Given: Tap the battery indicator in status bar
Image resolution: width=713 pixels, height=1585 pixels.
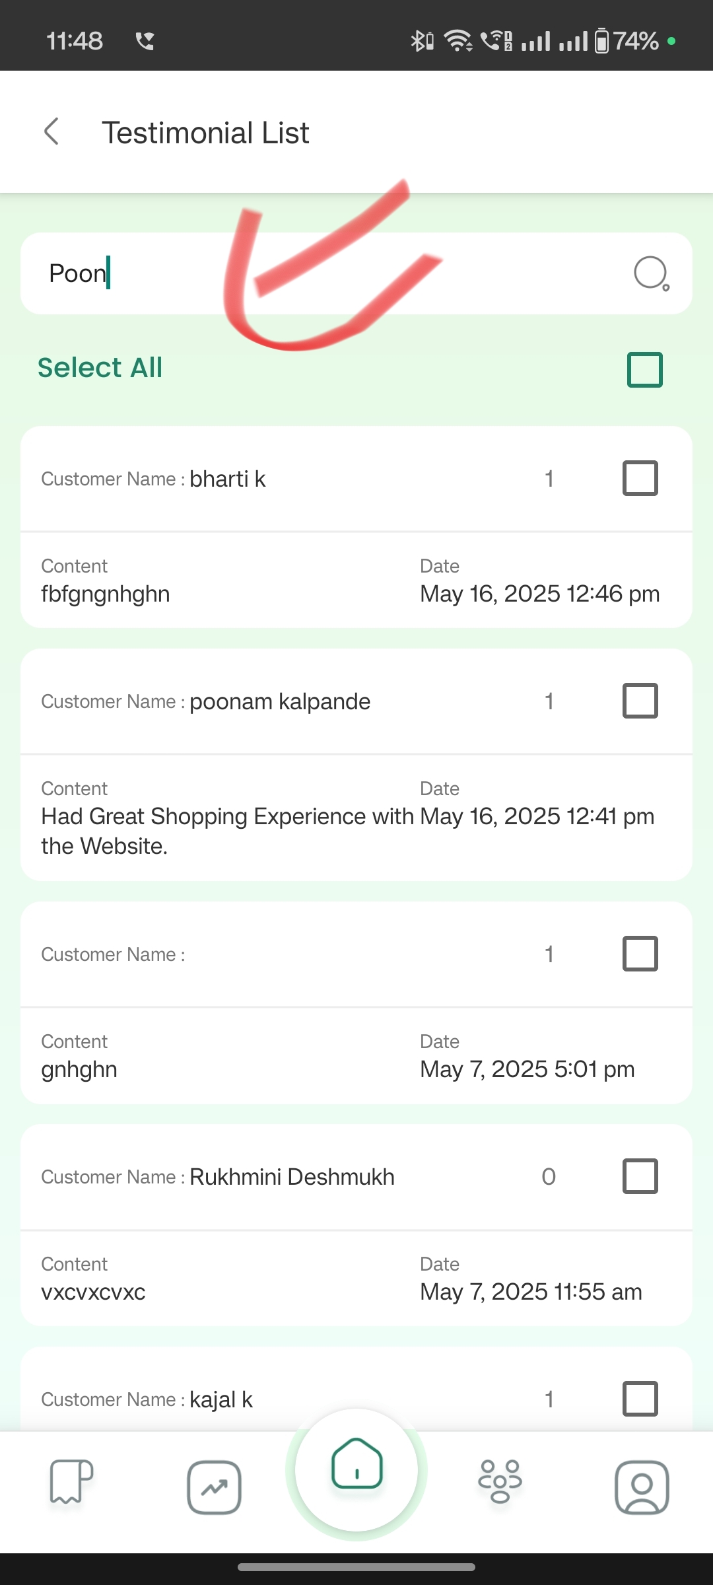Looking at the screenshot, I should [x=601, y=41].
